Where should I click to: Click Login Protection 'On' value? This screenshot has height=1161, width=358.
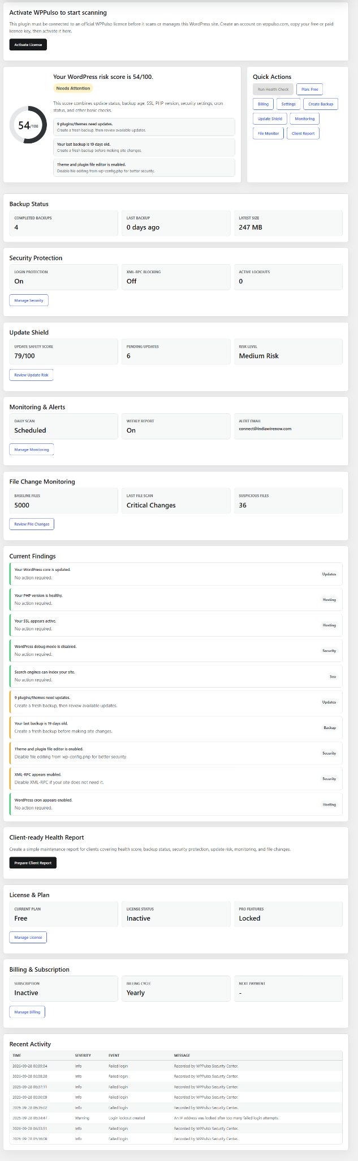(19, 281)
